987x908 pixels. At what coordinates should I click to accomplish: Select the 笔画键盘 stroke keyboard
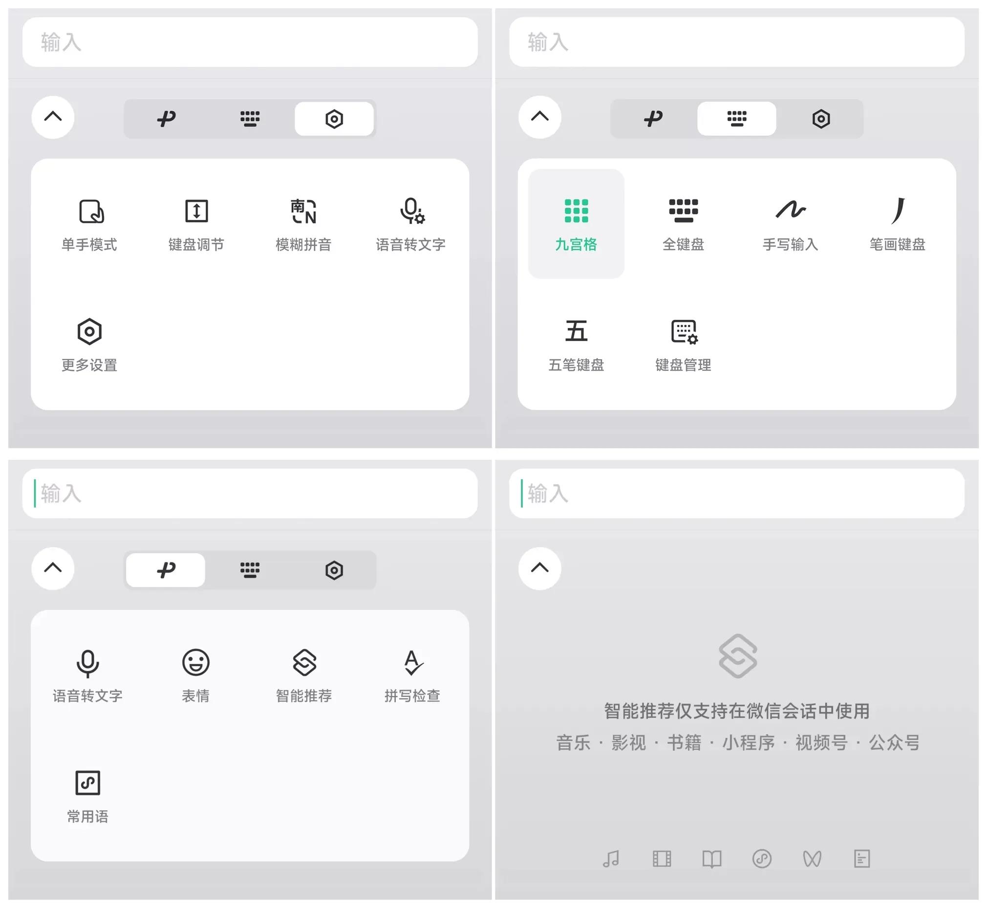897,224
